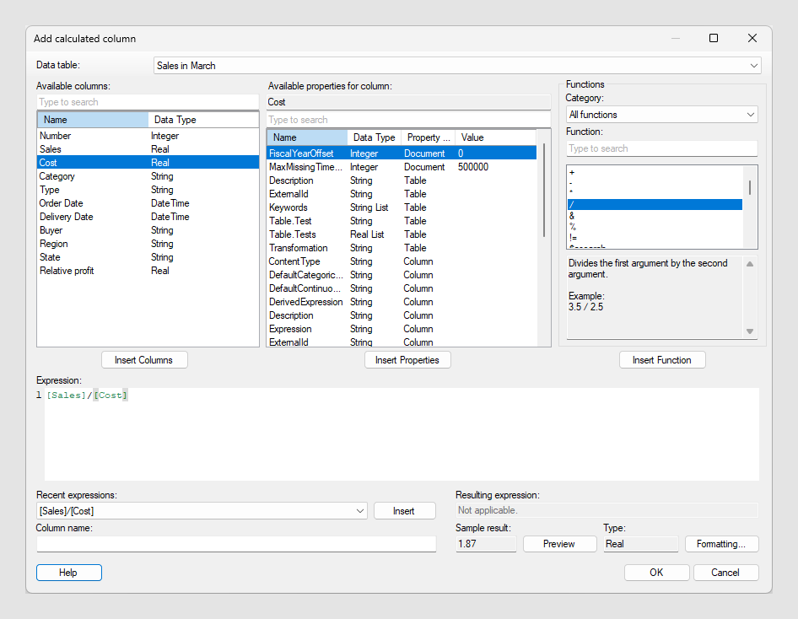This screenshot has height=619, width=798.
Task: Select the Transformation property row
Action: pos(402,248)
